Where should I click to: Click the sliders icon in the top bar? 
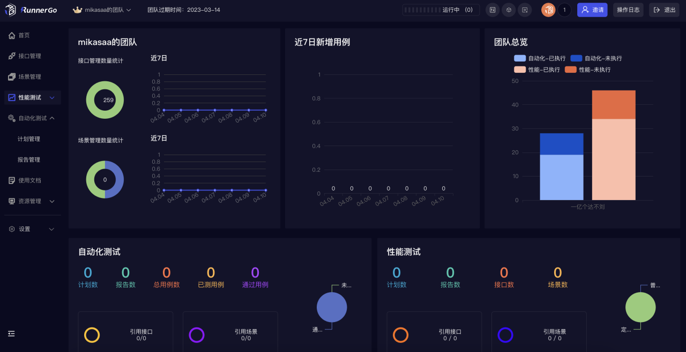[x=493, y=10]
